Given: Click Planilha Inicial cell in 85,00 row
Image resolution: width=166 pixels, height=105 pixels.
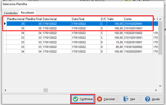Looking at the screenshot, I should 15,47.
